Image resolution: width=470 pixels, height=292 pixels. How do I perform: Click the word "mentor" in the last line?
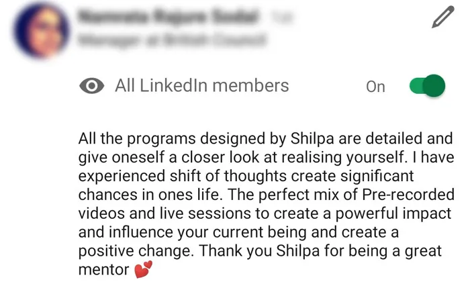tap(103, 271)
